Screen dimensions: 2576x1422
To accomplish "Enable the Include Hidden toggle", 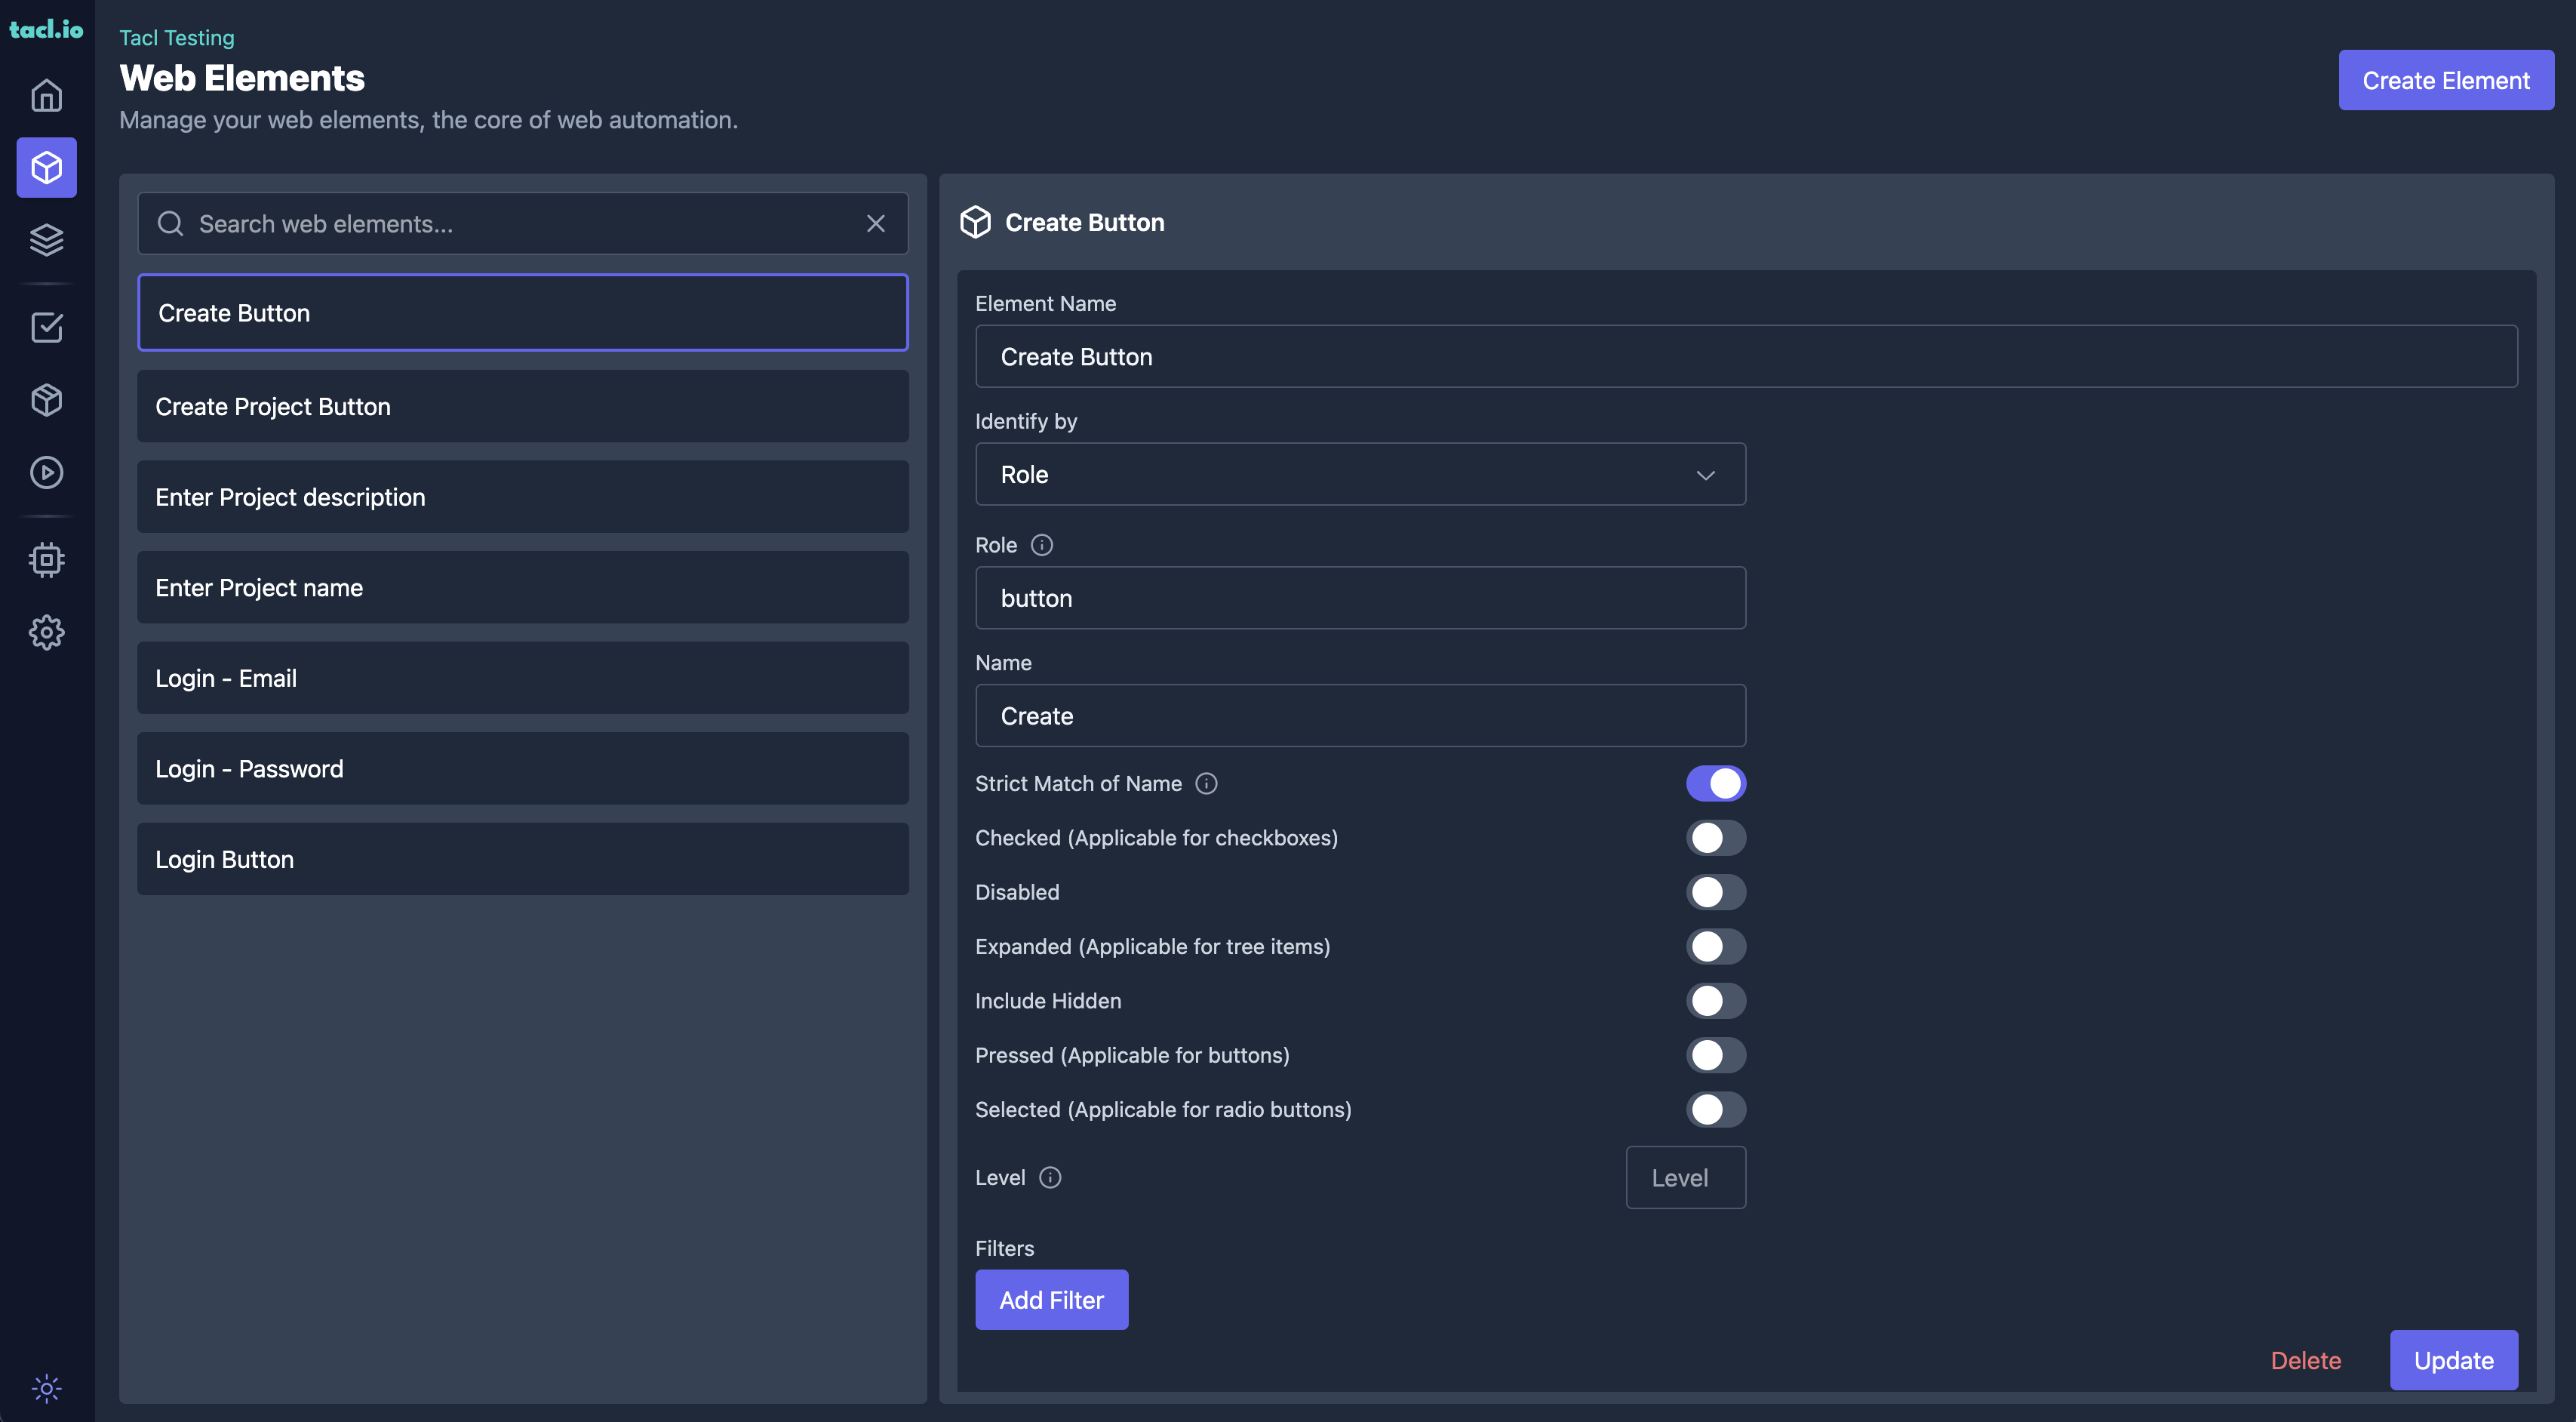I will pos(1716,1001).
